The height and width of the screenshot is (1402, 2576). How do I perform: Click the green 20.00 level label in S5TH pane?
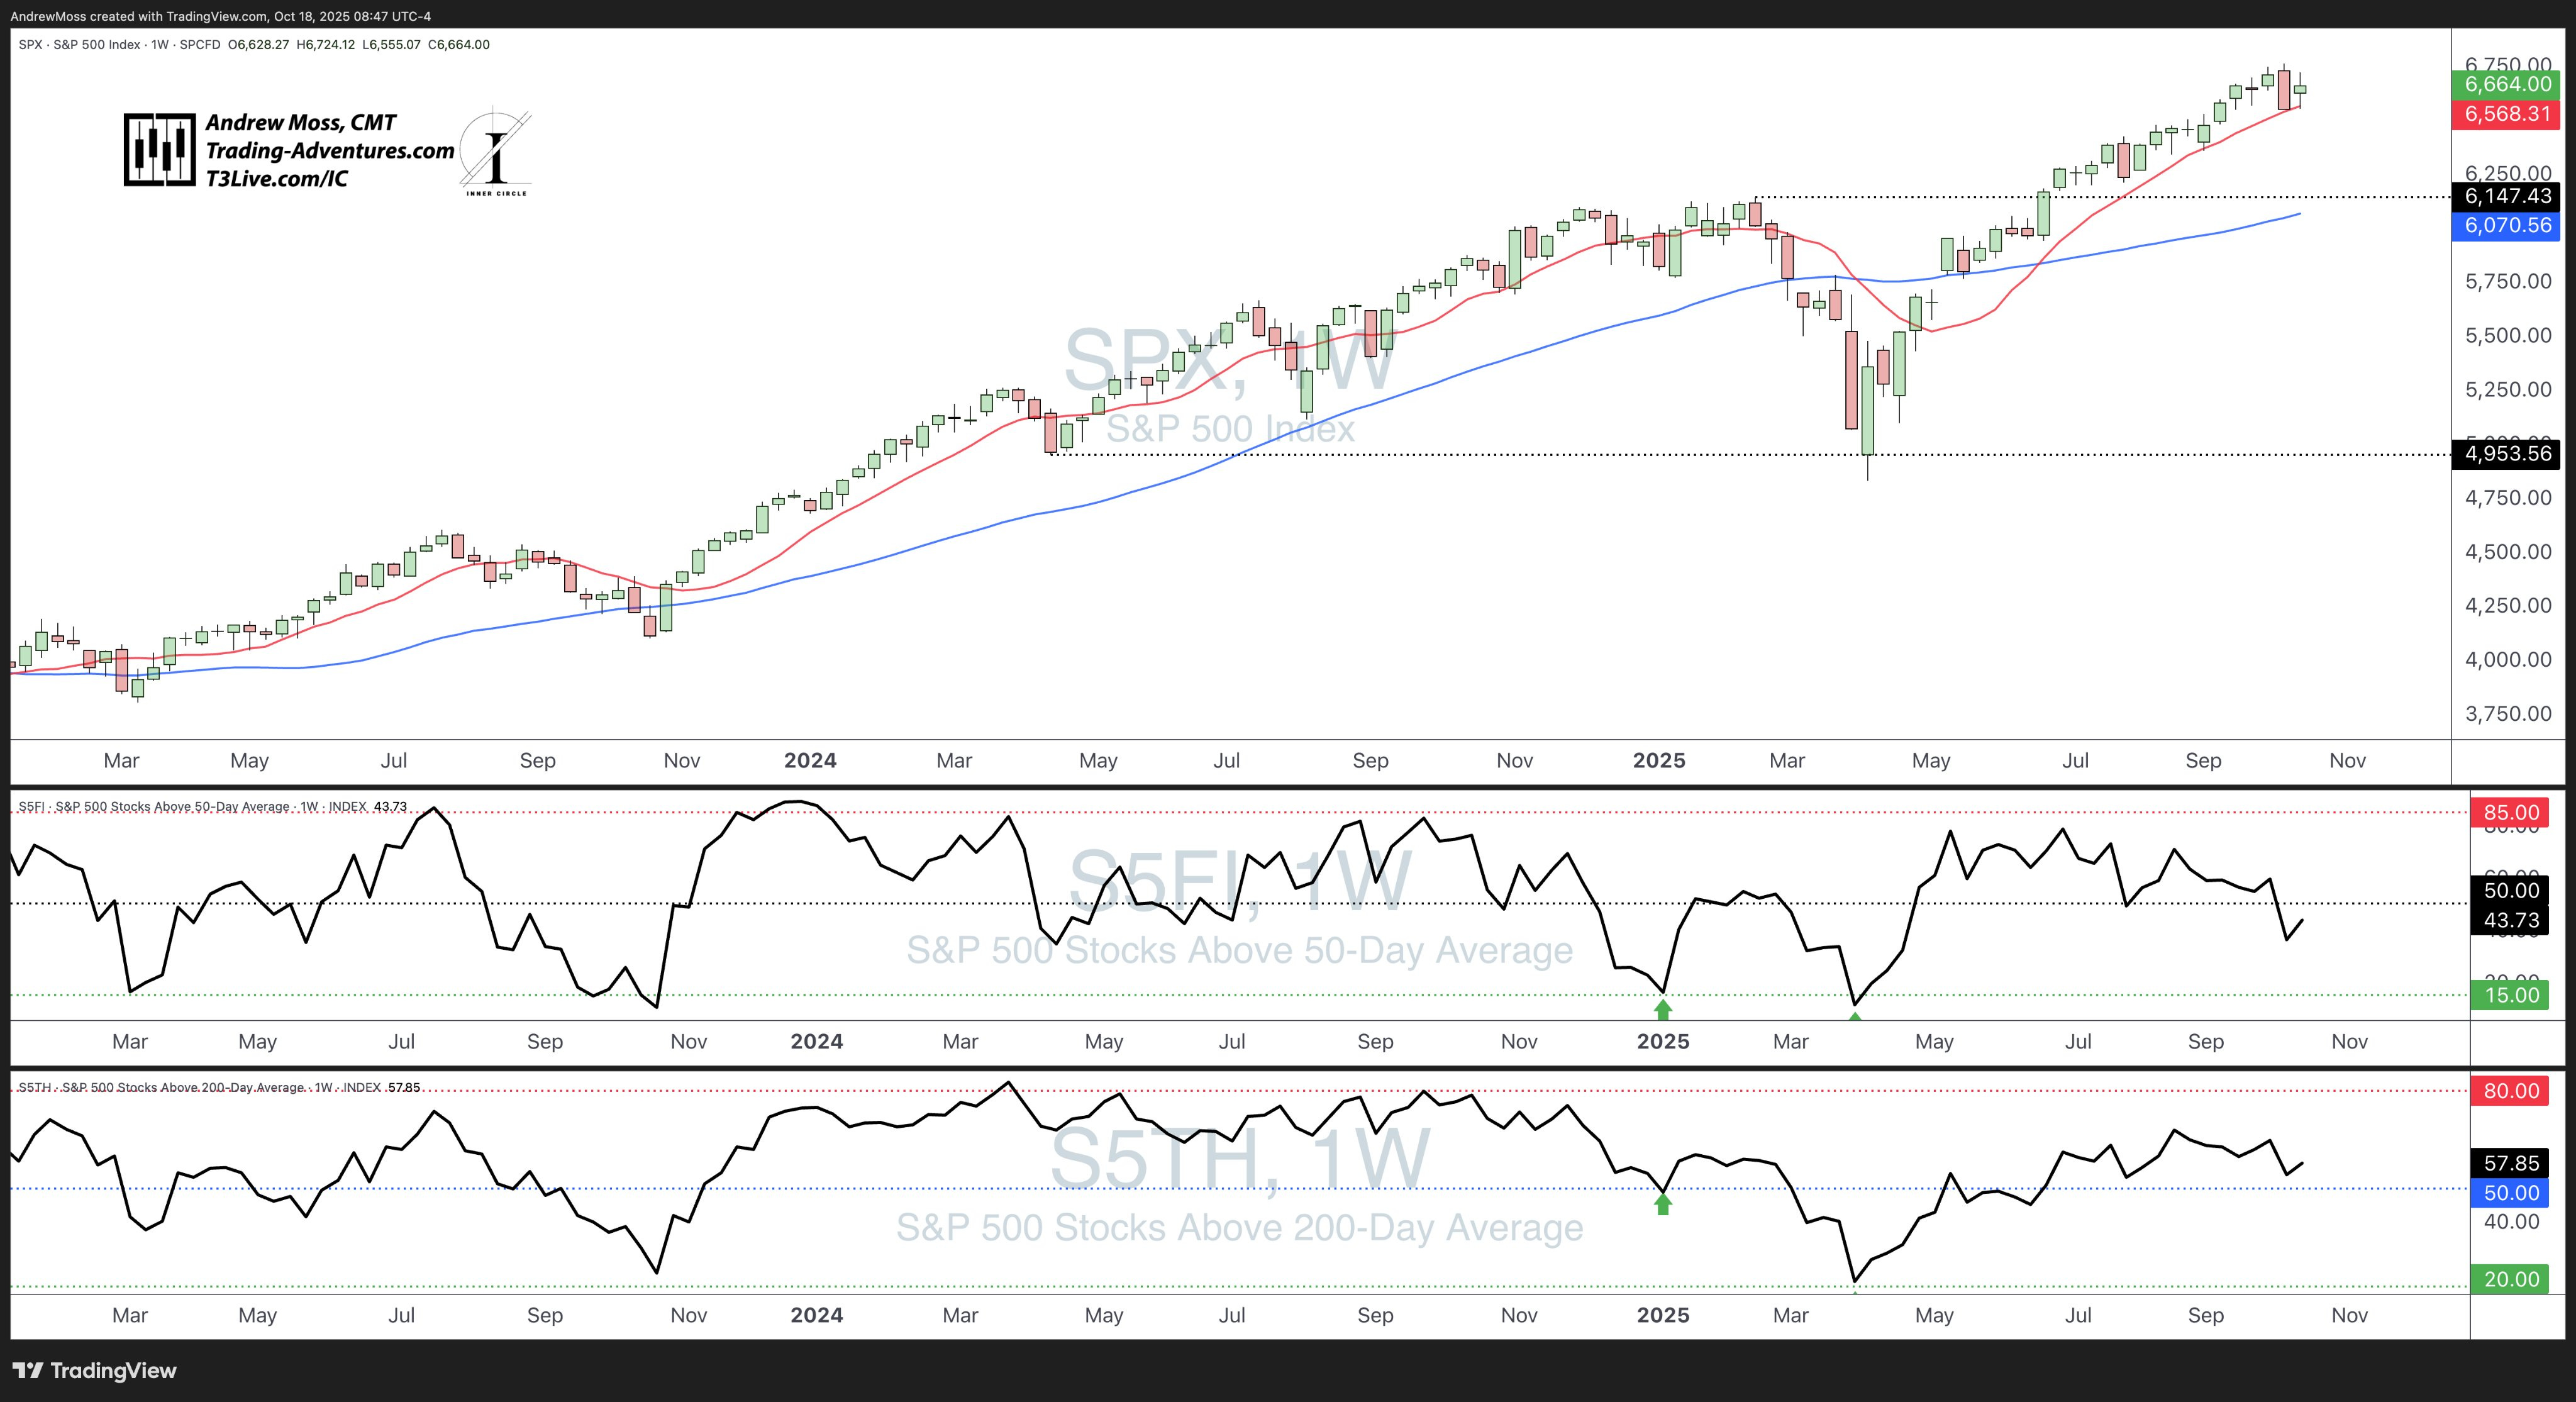click(2510, 1280)
